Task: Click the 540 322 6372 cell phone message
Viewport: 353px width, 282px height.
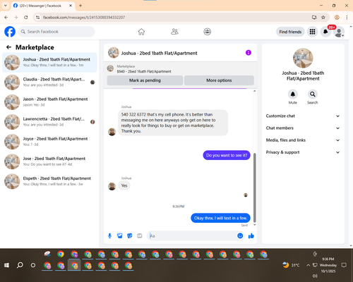Action: pos(173,123)
